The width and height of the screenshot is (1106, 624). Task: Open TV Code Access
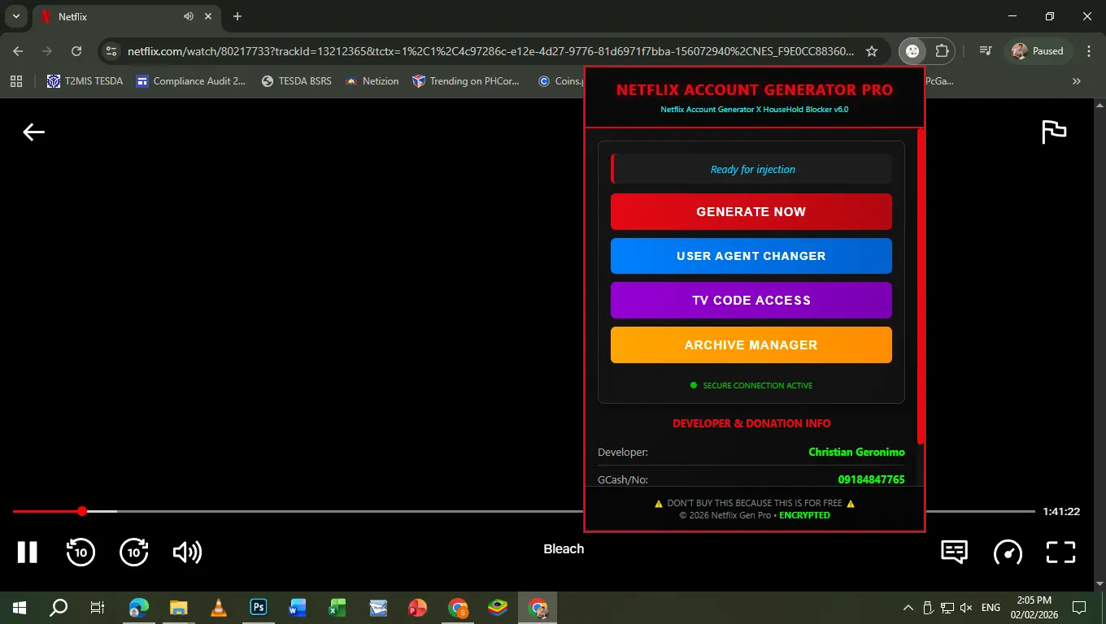(x=751, y=300)
